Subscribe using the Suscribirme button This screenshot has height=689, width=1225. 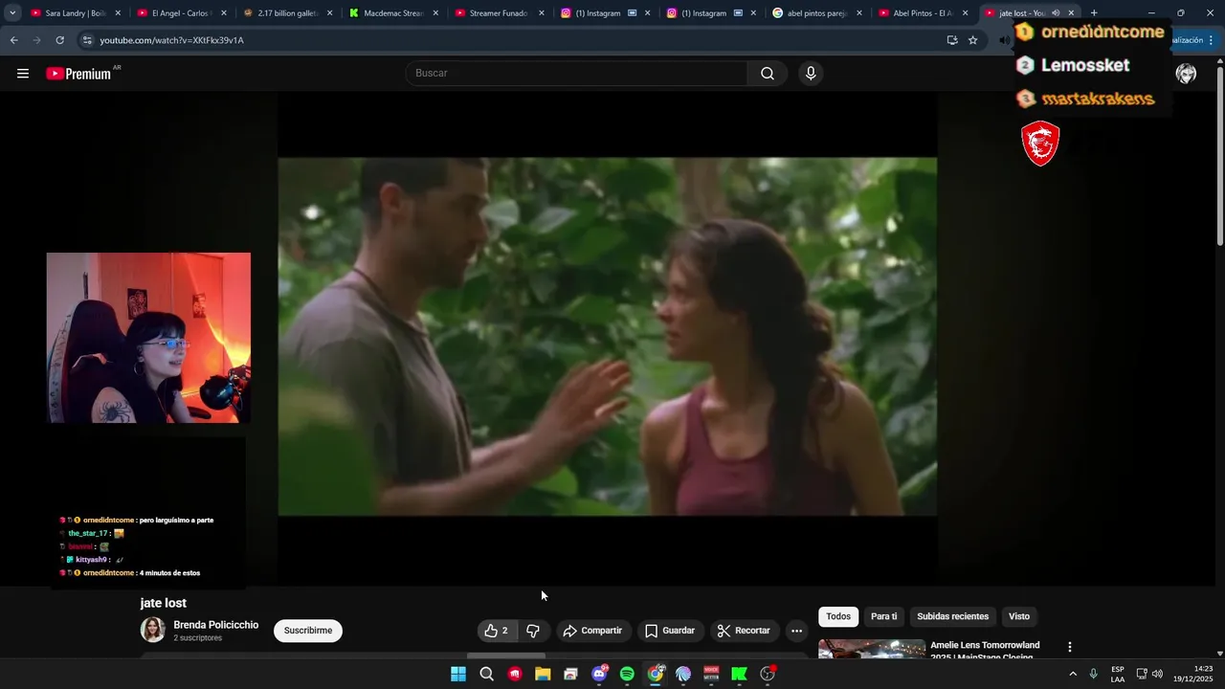308,631
